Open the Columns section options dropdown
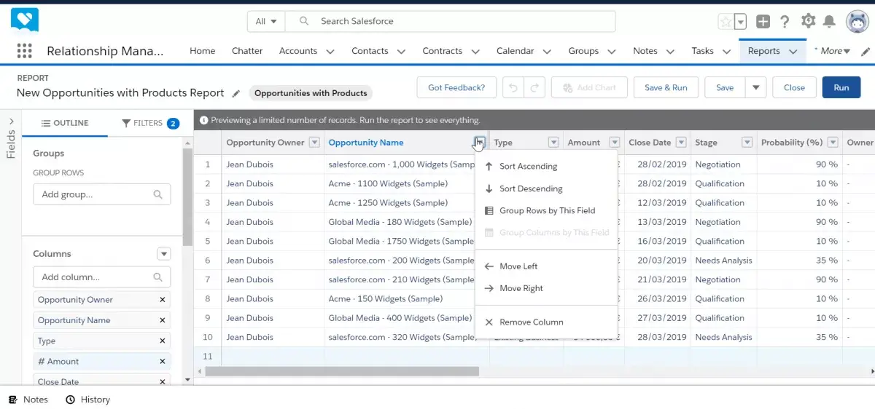The height and width of the screenshot is (409, 875). (x=164, y=254)
